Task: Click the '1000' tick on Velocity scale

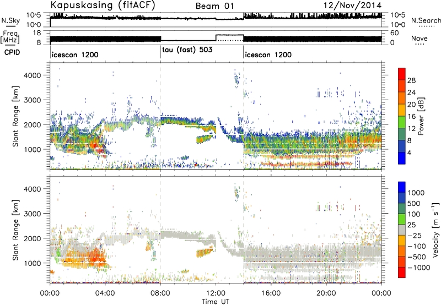Action: tap(416, 193)
